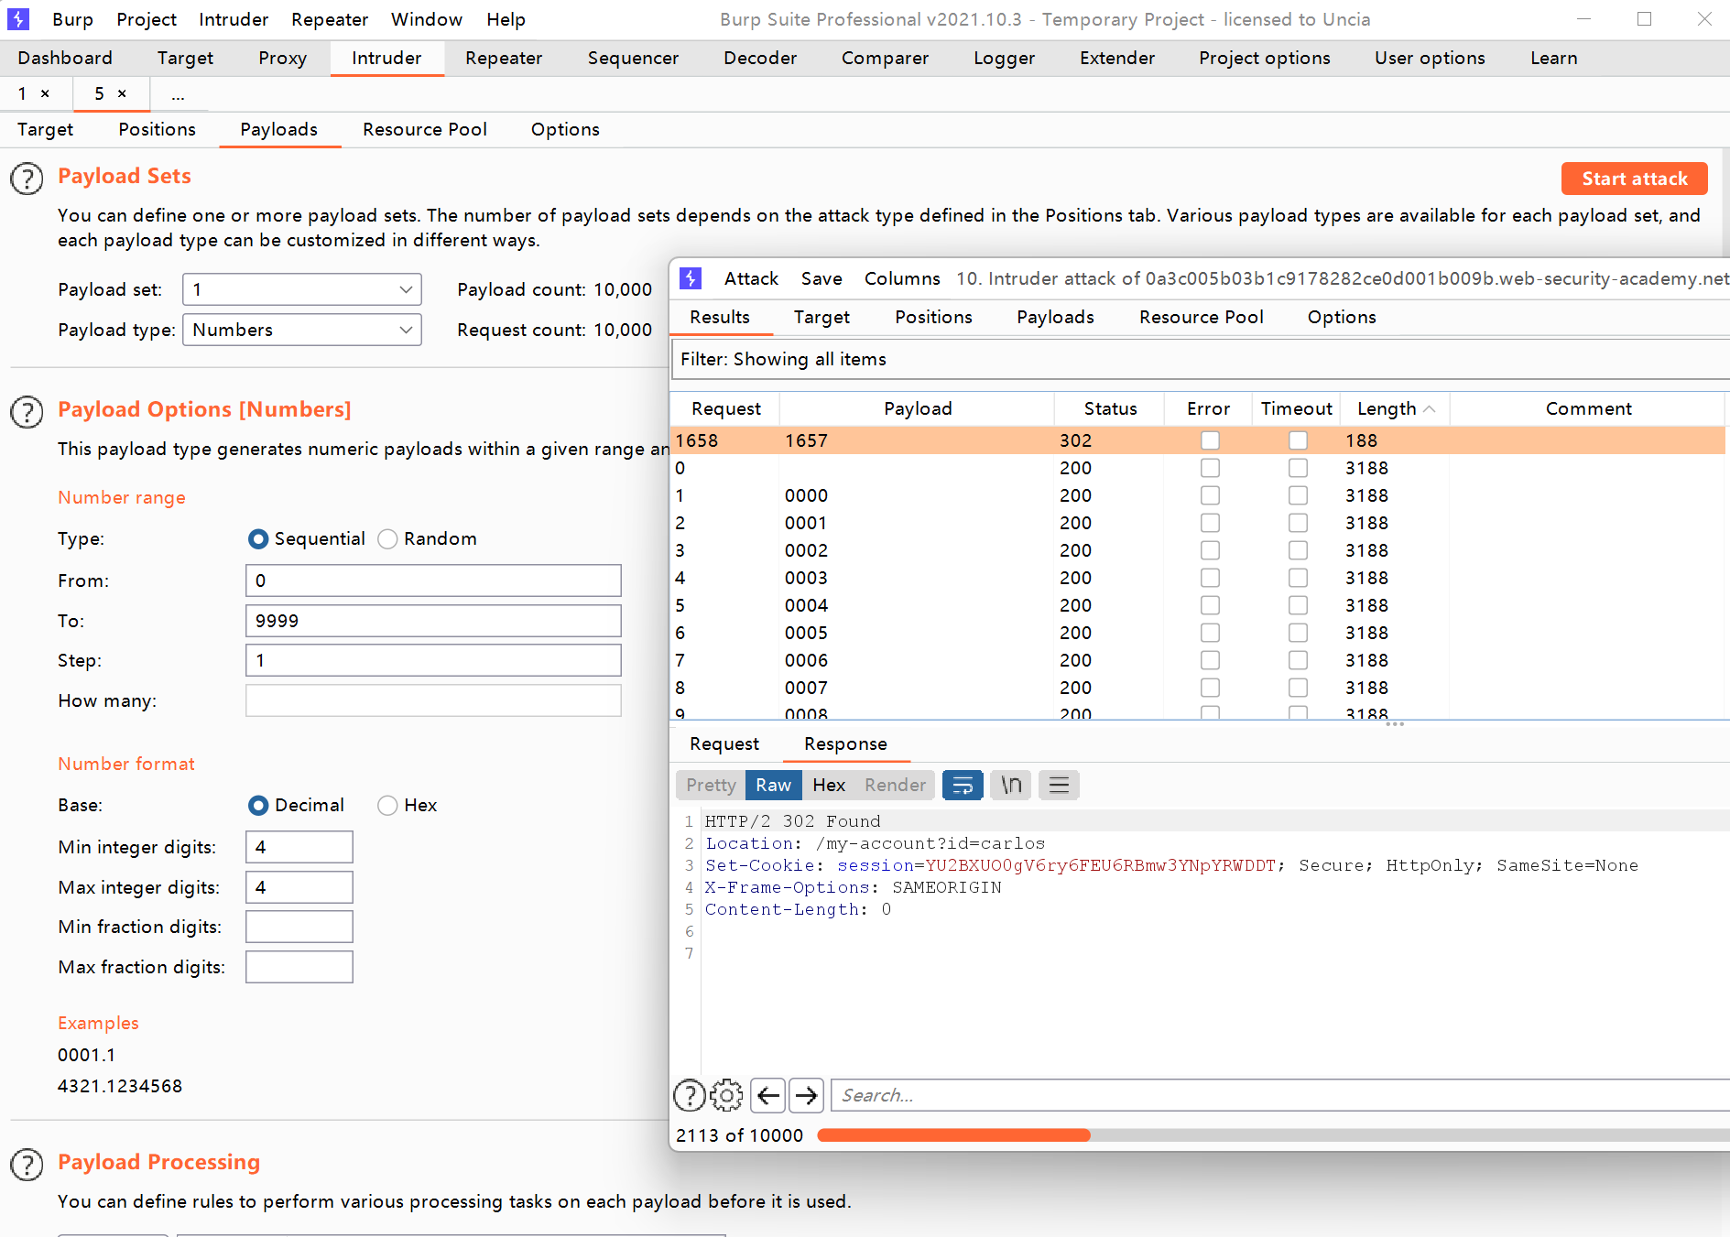Click the Start attack button
Image resolution: width=1730 pixels, height=1237 pixels.
pyautogui.click(x=1635, y=179)
